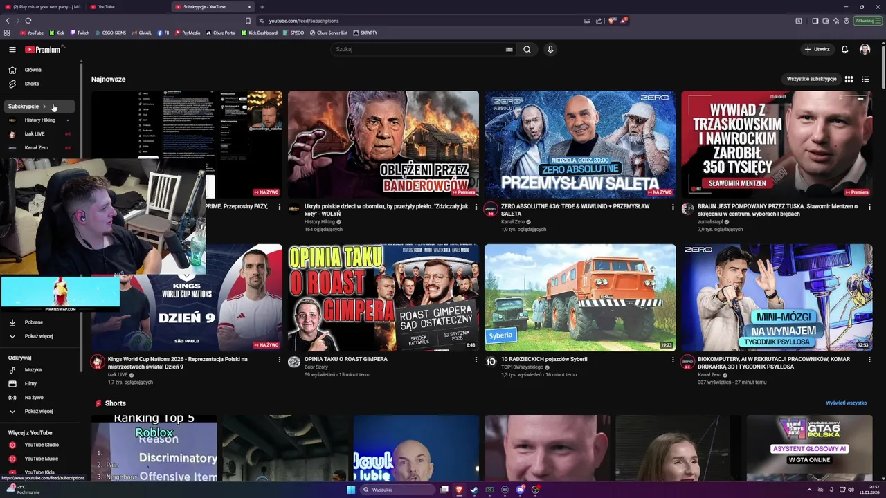
Task: Open the YouTube hamburger guide menu
Action: point(12,50)
